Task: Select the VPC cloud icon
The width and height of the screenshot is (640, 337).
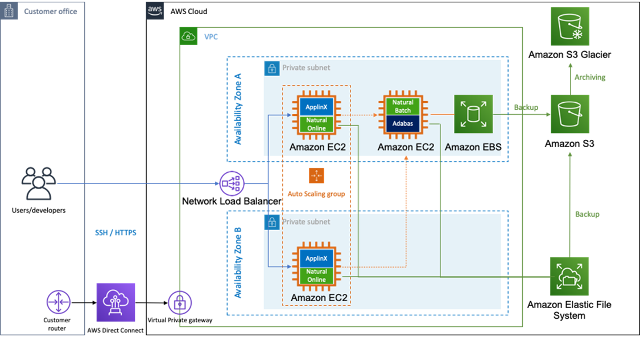Action: coord(188,36)
